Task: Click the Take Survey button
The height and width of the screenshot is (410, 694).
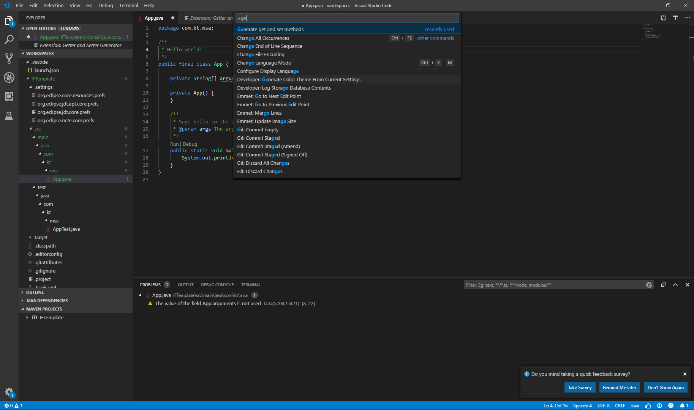Action: 580,387
